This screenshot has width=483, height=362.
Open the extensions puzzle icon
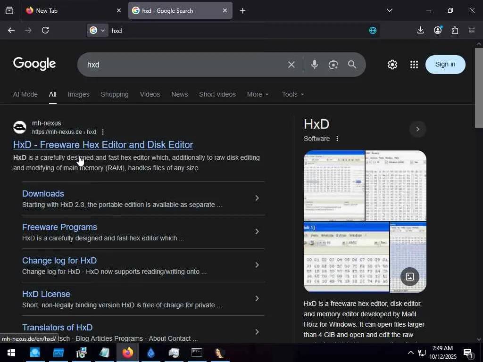(x=455, y=30)
